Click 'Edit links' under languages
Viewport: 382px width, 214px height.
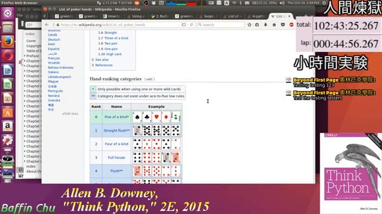coord(70,114)
